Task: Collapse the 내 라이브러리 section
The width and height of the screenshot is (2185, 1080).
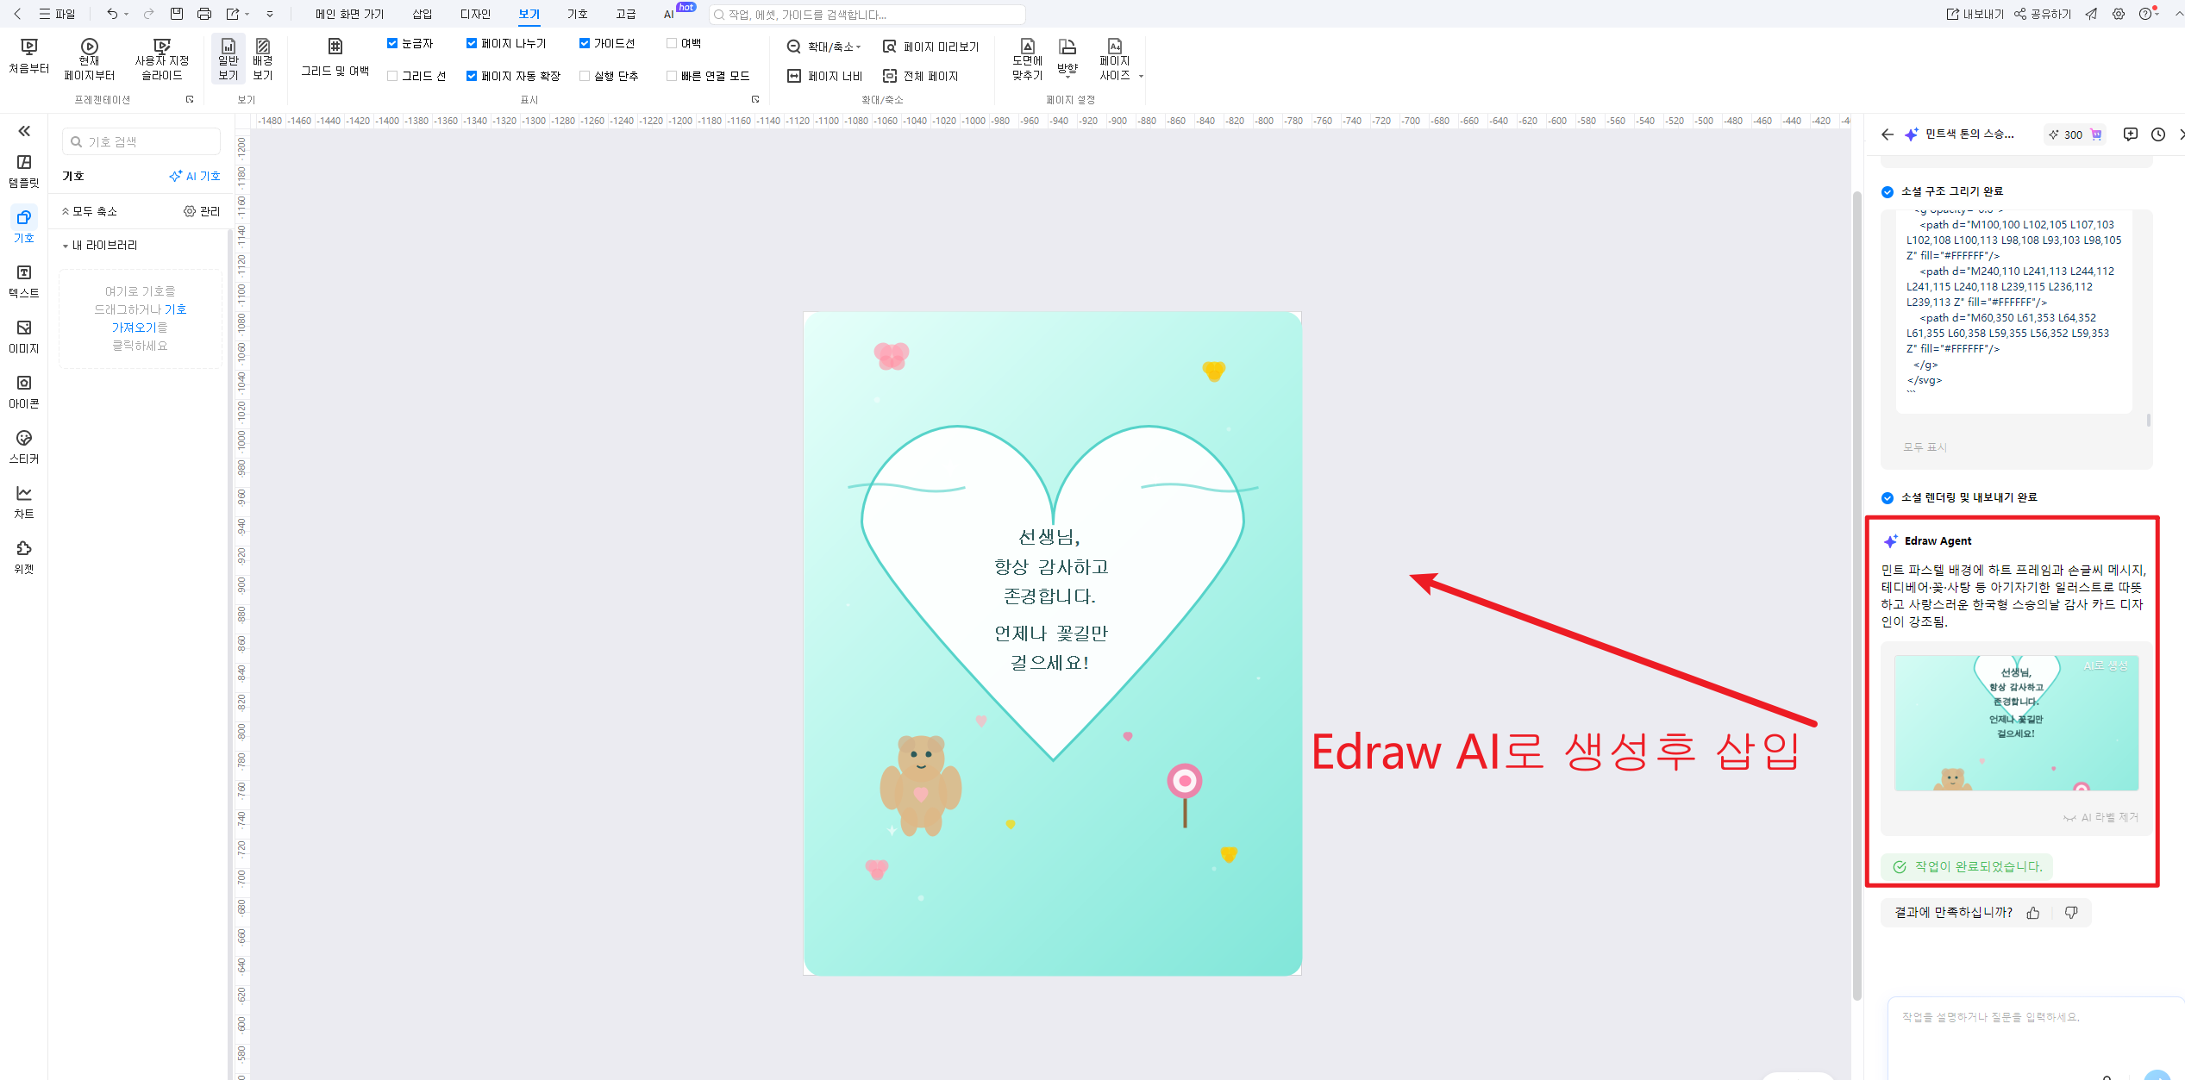Action: 66,245
